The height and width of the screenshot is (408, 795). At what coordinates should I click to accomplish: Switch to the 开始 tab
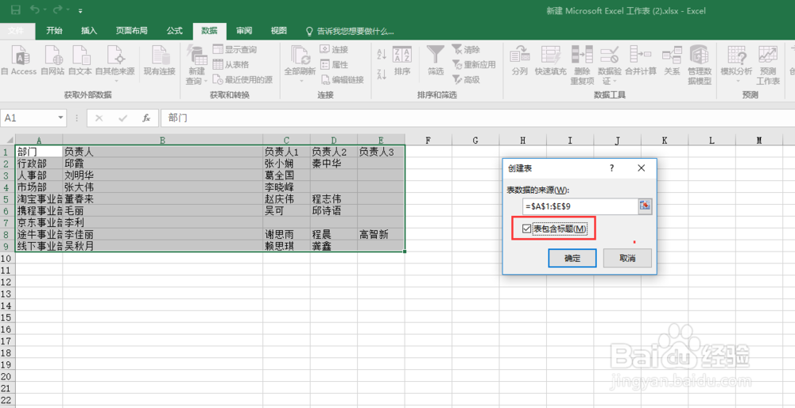(54, 31)
